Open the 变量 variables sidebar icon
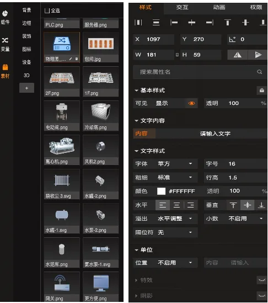Screen dimensions: 268x303 [5, 45]
